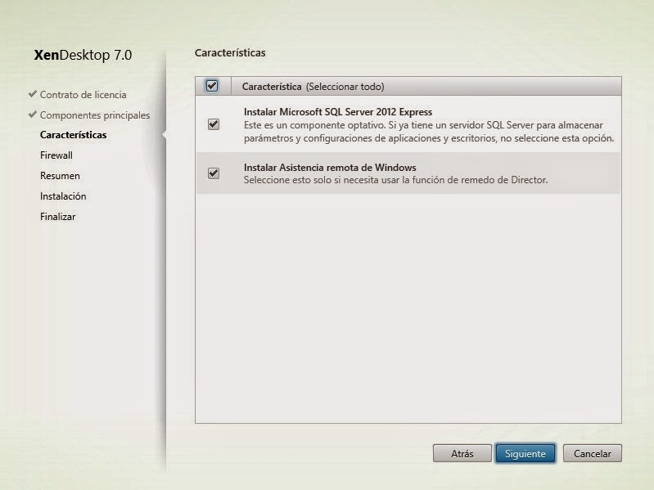The width and height of the screenshot is (654, 490).
Task: Click checkmark icon beside Contrato de licencia
Action: click(x=33, y=94)
